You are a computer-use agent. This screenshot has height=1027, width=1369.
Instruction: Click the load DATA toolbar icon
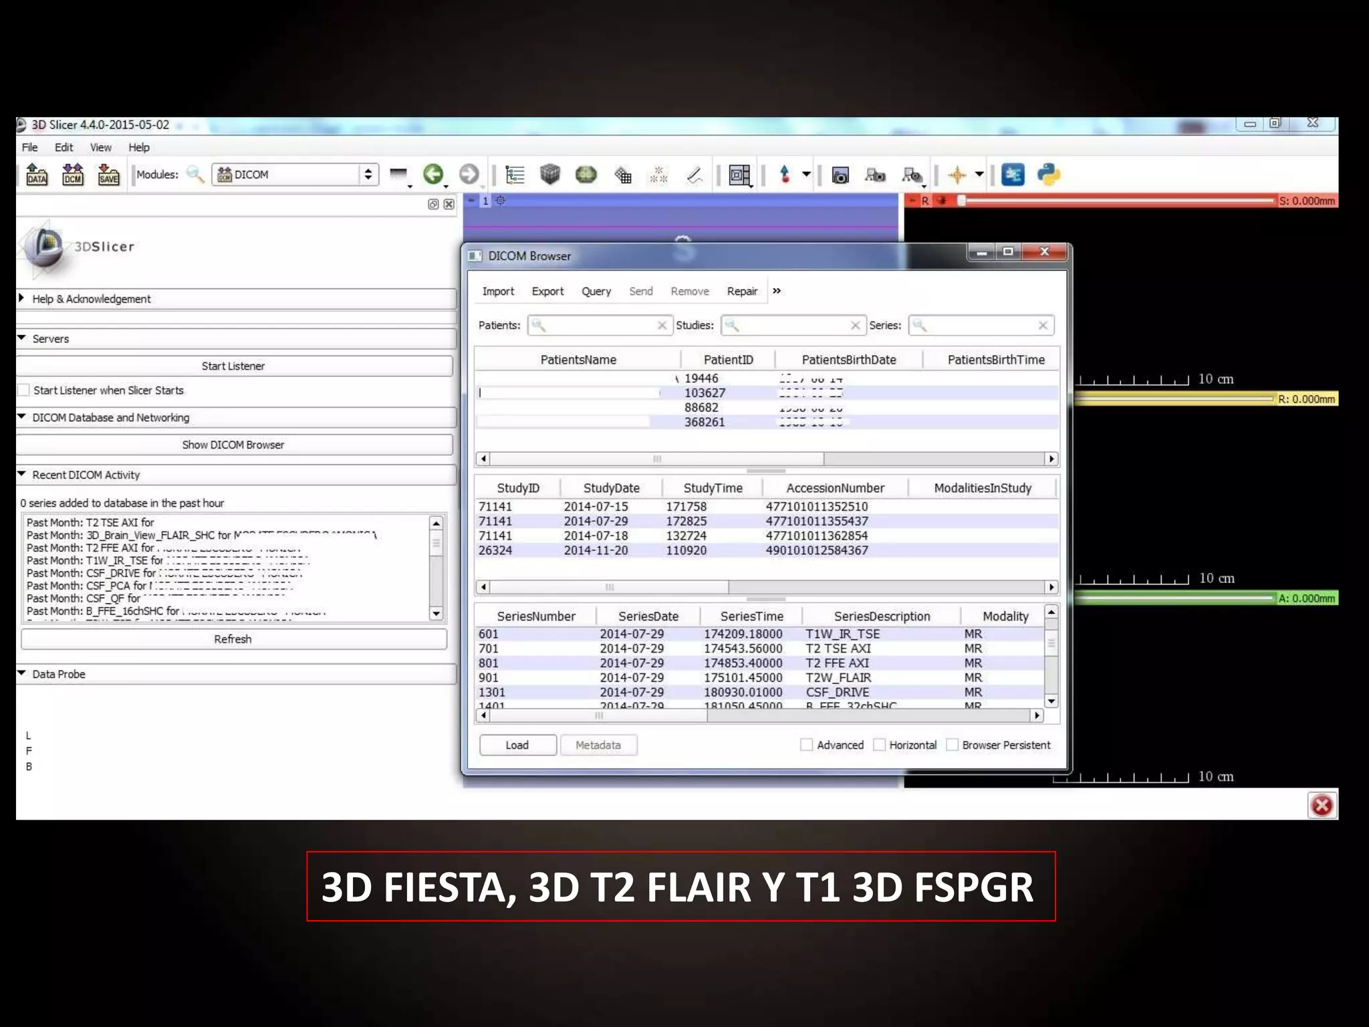(x=37, y=175)
